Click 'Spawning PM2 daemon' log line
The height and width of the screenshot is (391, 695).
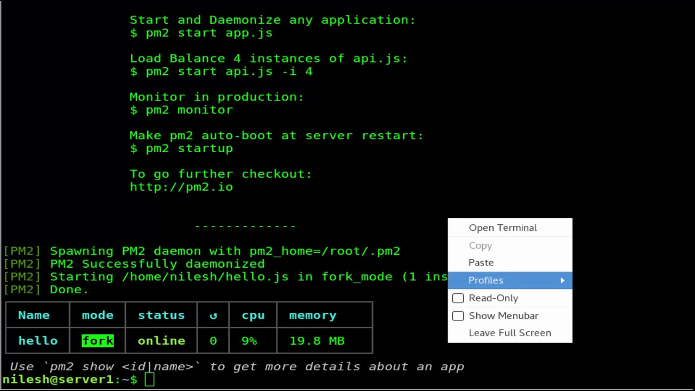[x=201, y=251]
